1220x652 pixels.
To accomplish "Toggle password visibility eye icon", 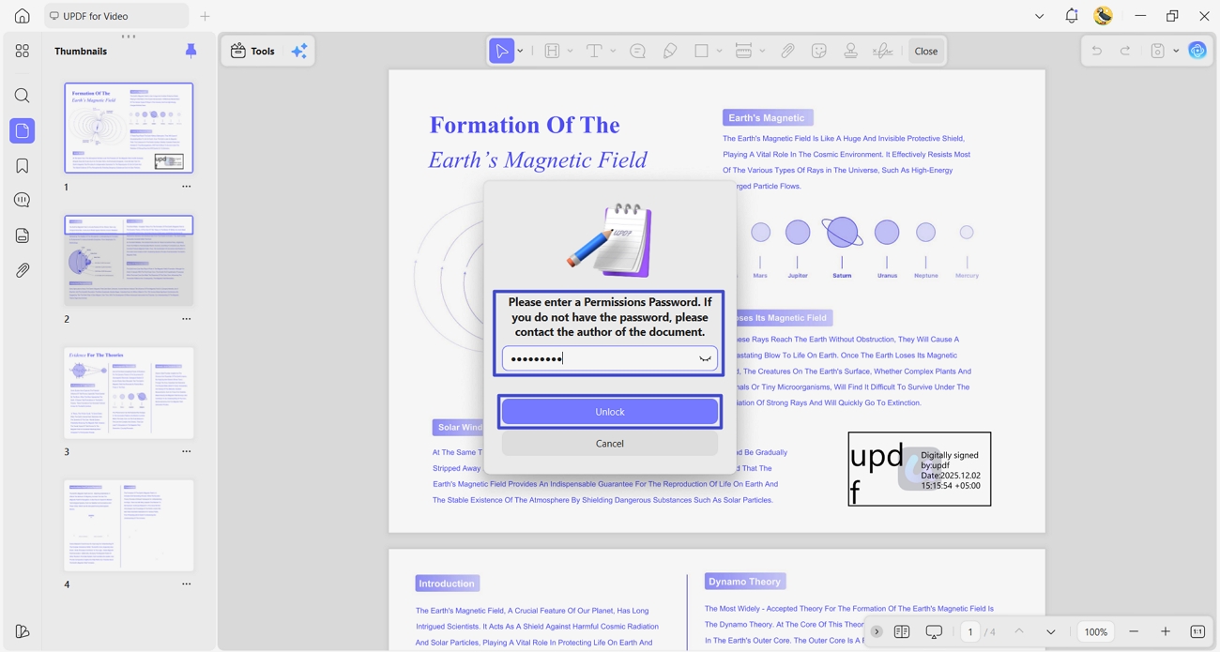I will coord(705,358).
